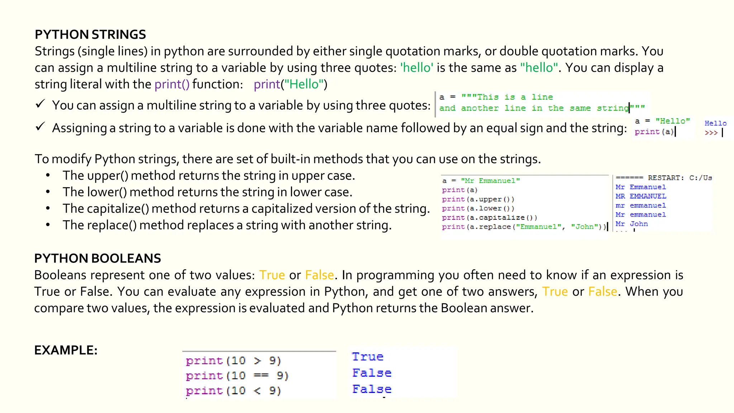Click the red >>> shell prompt
Viewport: 734px width, 413px height.
tap(711, 133)
